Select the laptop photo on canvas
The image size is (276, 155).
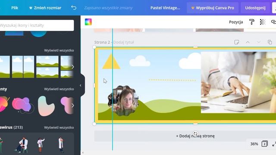(238, 82)
